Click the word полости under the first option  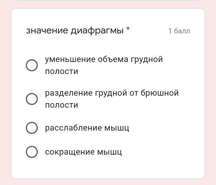tap(61, 71)
